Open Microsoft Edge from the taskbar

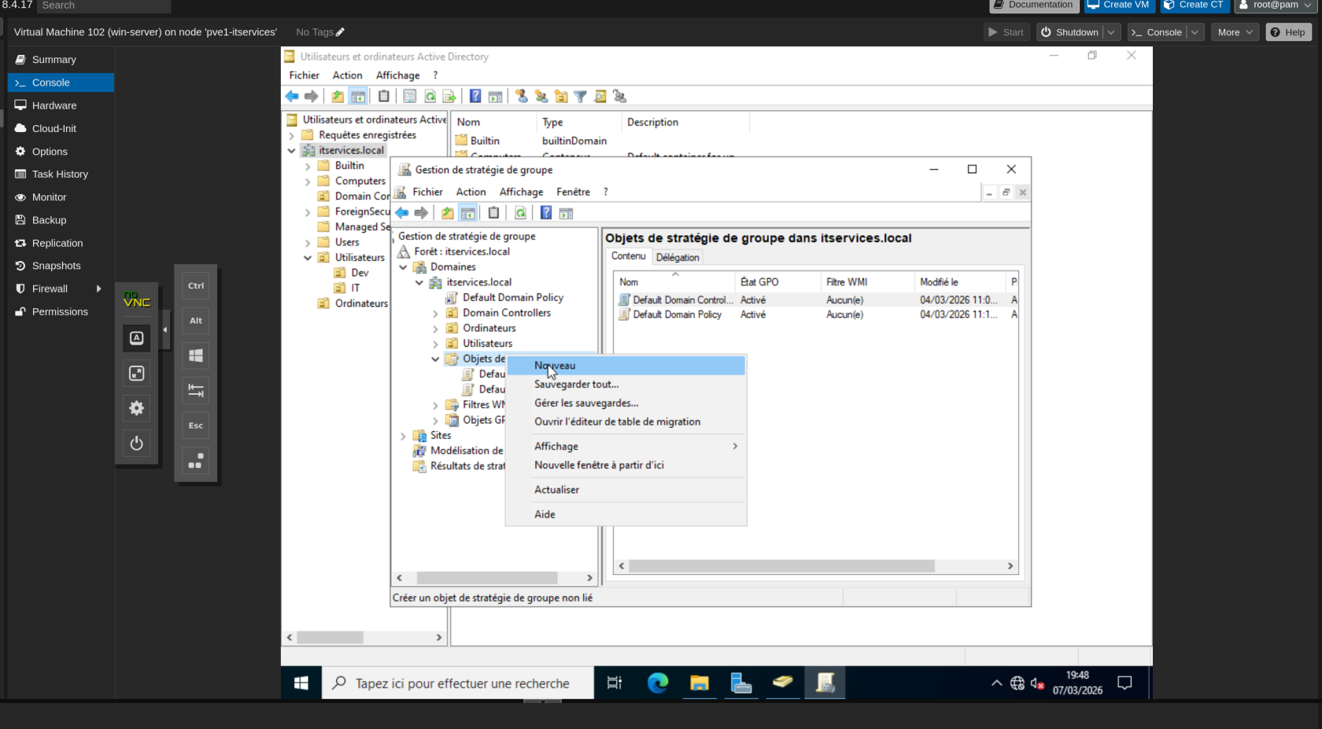point(657,683)
